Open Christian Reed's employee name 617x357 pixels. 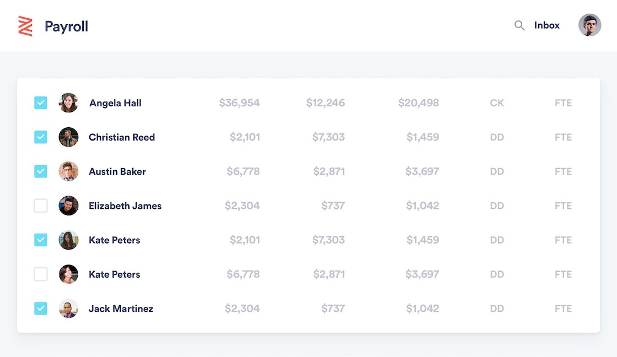pyautogui.click(x=122, y=137)
